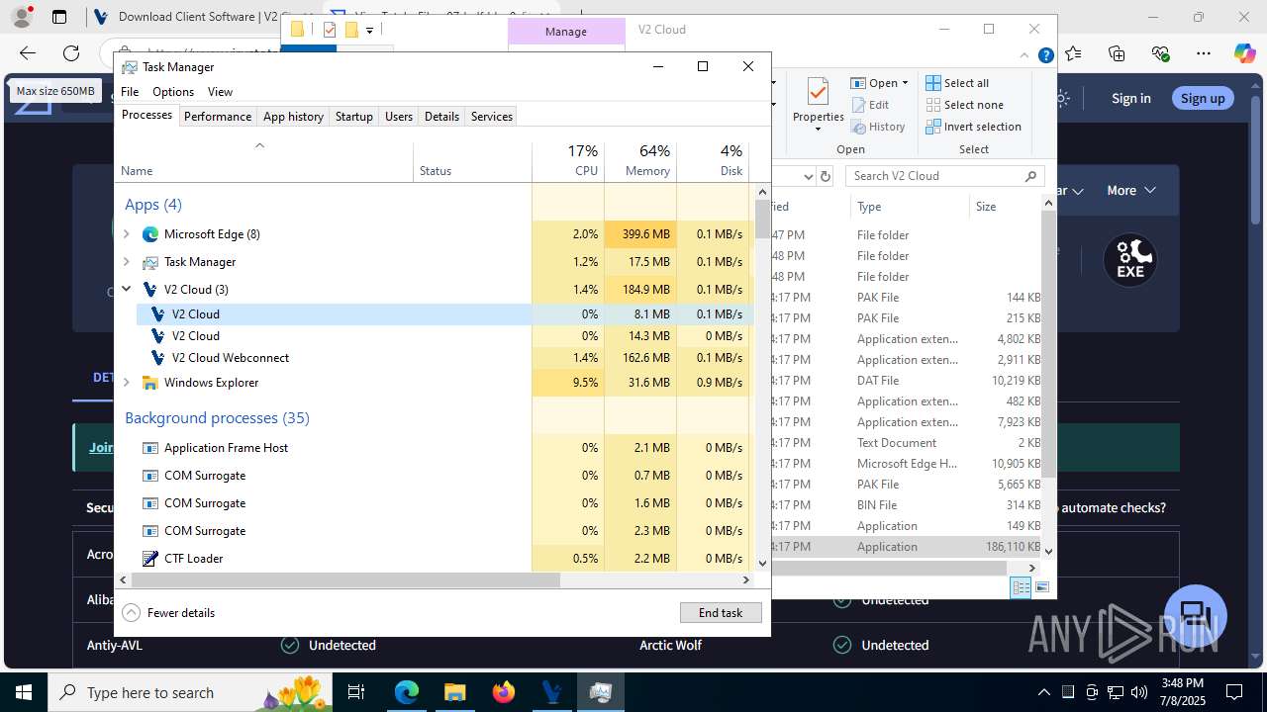Expand the Windows Explorer process group
The width and height of the screenshot is (1267, 712).
click(x=126, y=383)
